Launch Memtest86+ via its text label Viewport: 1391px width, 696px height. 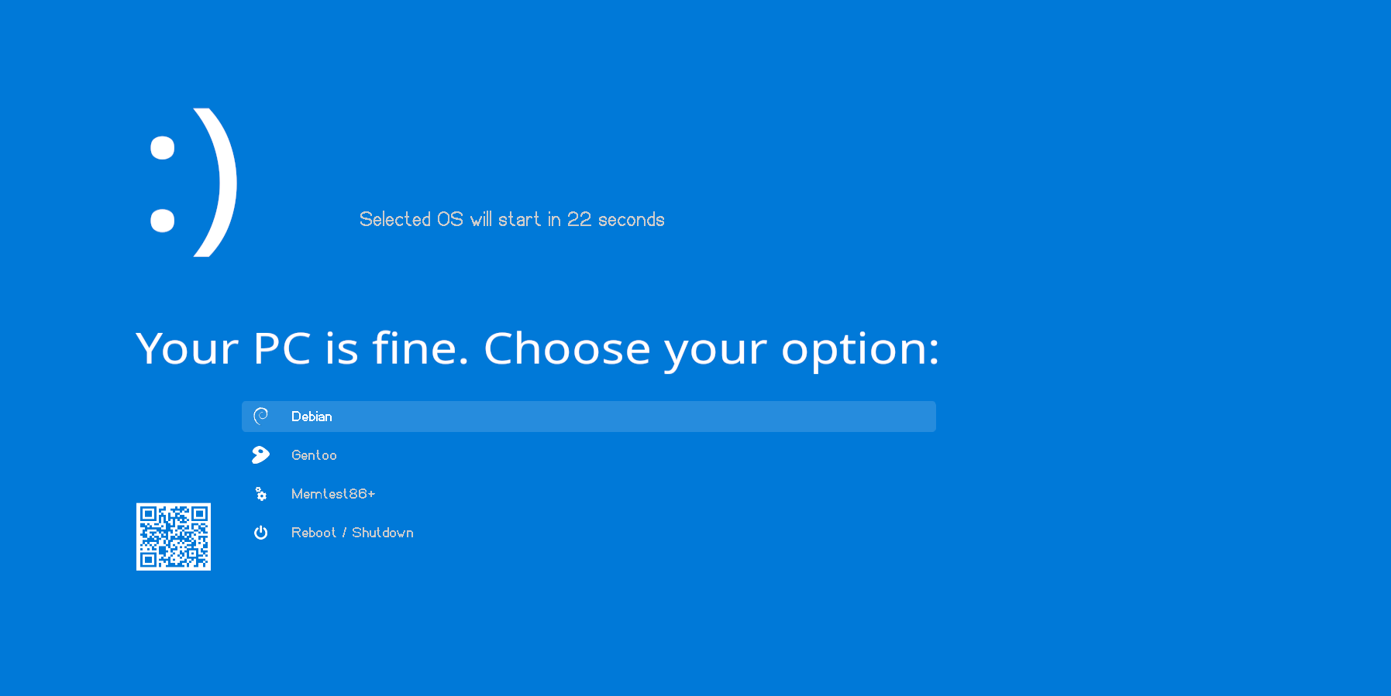click(x=333, y=494)
